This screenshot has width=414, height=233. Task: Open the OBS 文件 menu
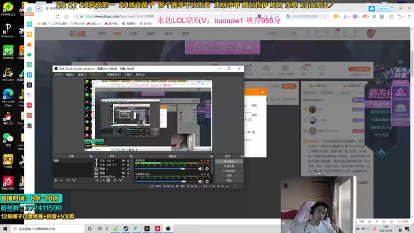click(x=58, y=75)
